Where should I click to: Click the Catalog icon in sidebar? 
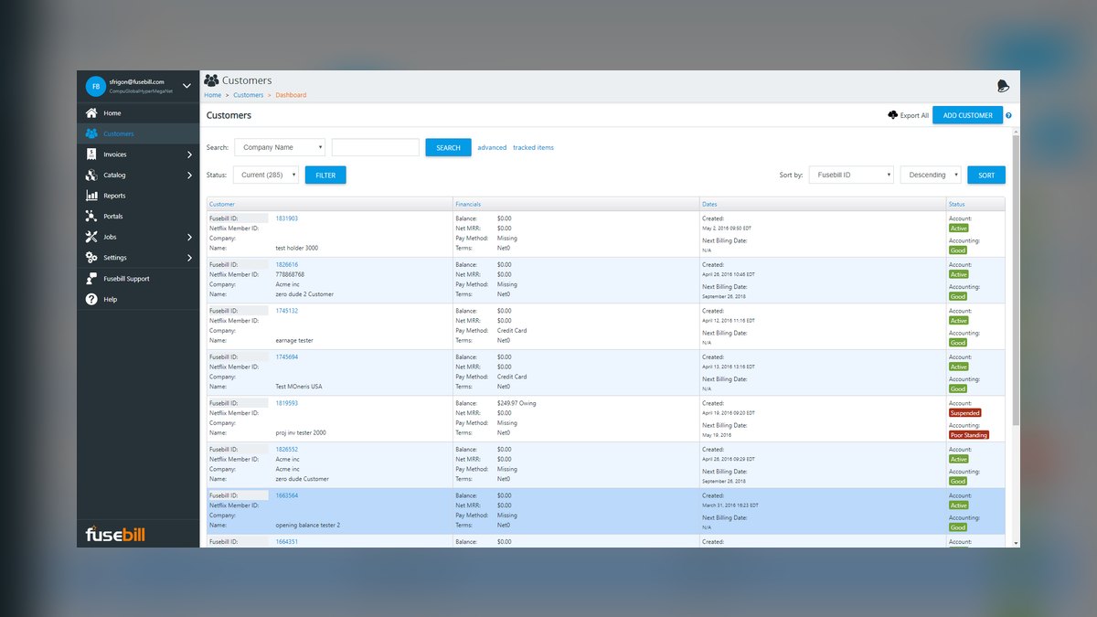click(91, 175)
